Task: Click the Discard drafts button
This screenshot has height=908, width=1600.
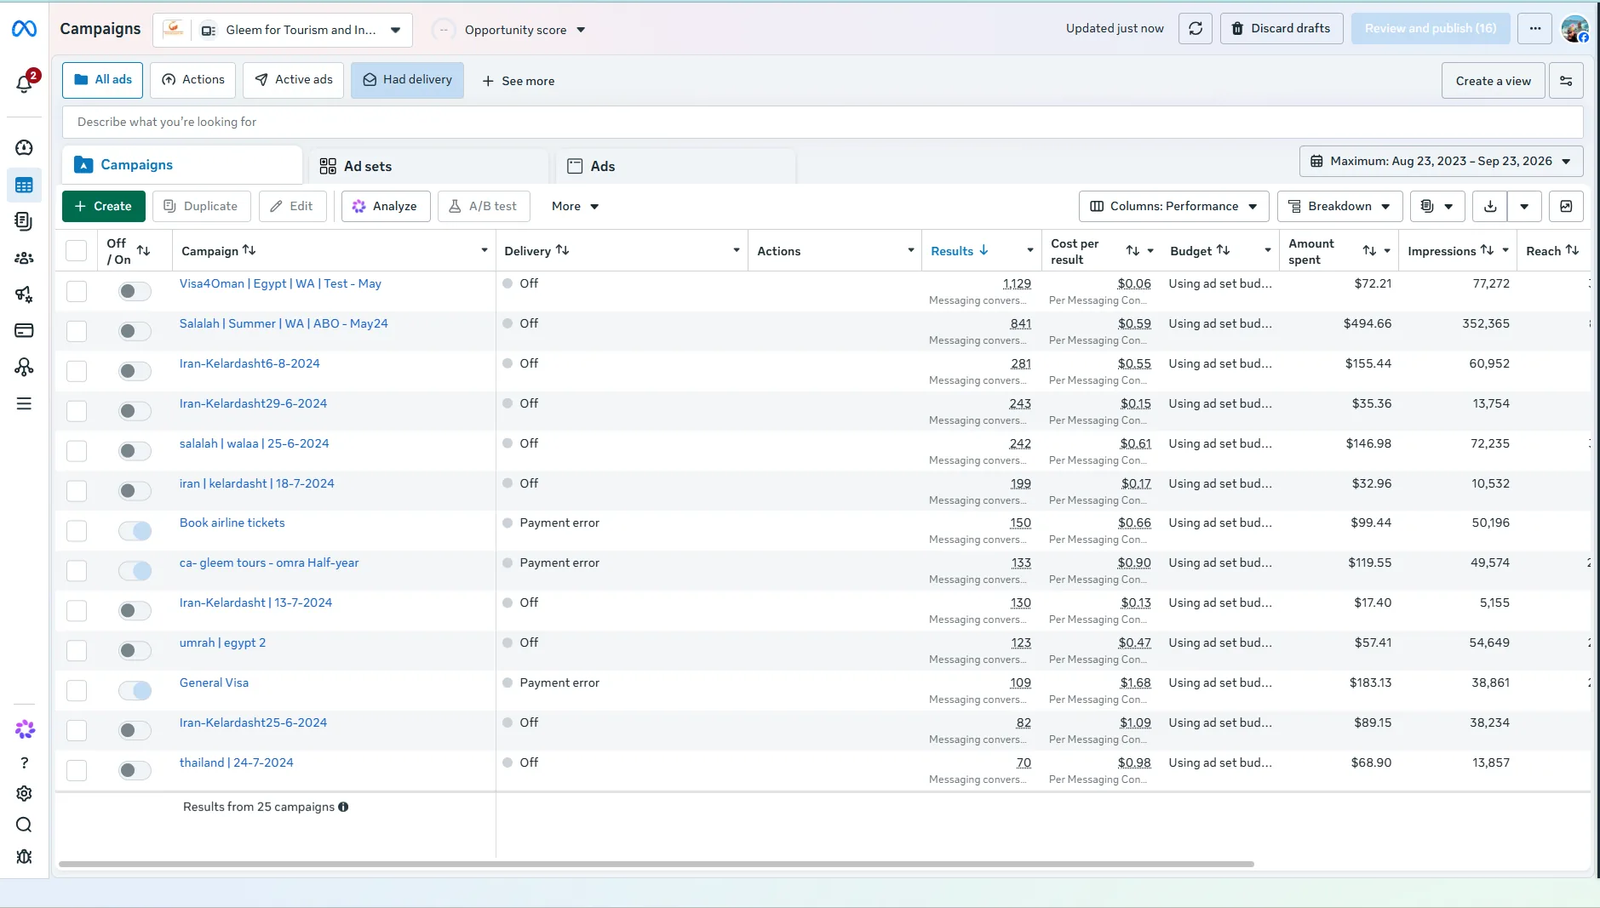Action: click(1282, 29)
